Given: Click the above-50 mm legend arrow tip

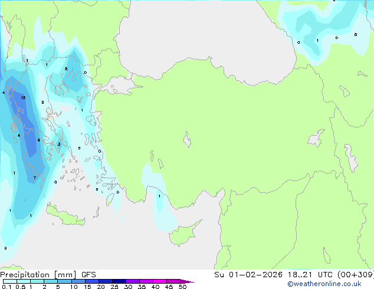Looking at the screenshot, I should pos(187,281).
